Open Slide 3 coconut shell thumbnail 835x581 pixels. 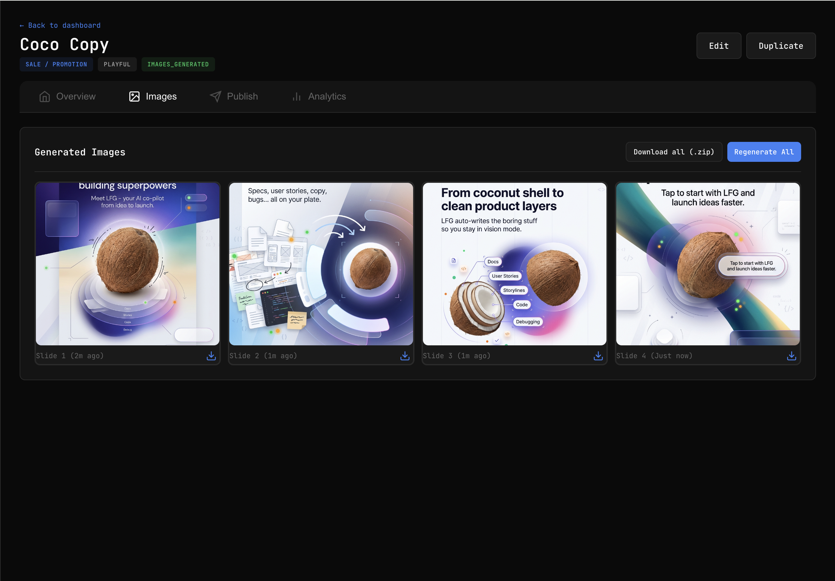click(x=514, y=264)
